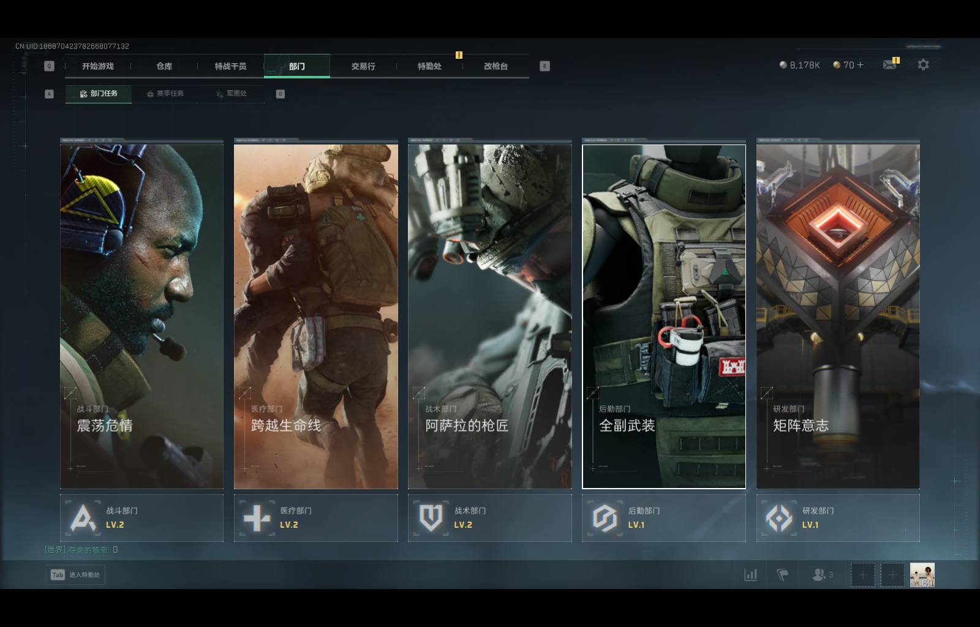Image resolution: width=980 pixels, height=627 pixels.
Task: Click the A key hint beside sub-tabs
Action: coord(50,94)
